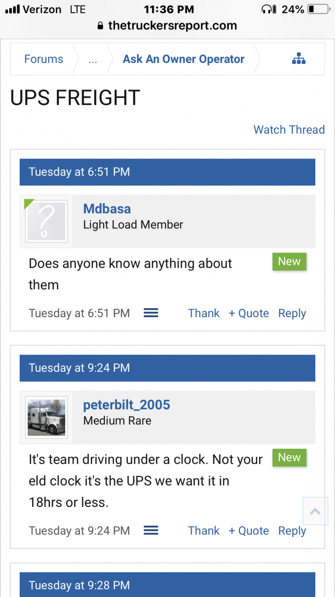
Task: Go to Forums breadcrumb
Action: (x=44, y=59)
